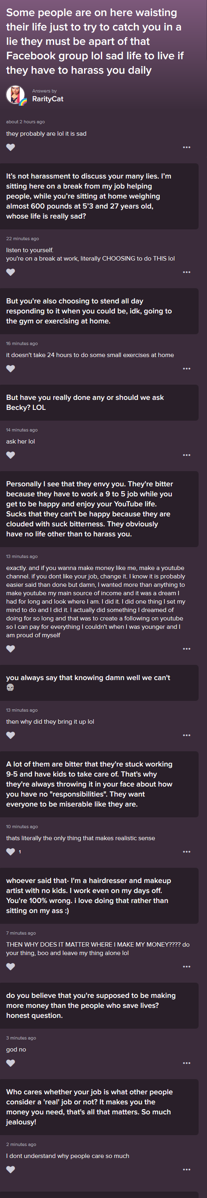Screen dimensions: 207x1198
Task: Open the '22 minutes ago' timestamp link
Action: tap(22, 239)
